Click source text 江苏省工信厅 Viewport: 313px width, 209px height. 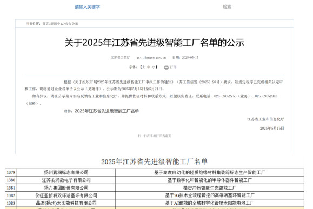pyautogui.click(x=120, y=58)
